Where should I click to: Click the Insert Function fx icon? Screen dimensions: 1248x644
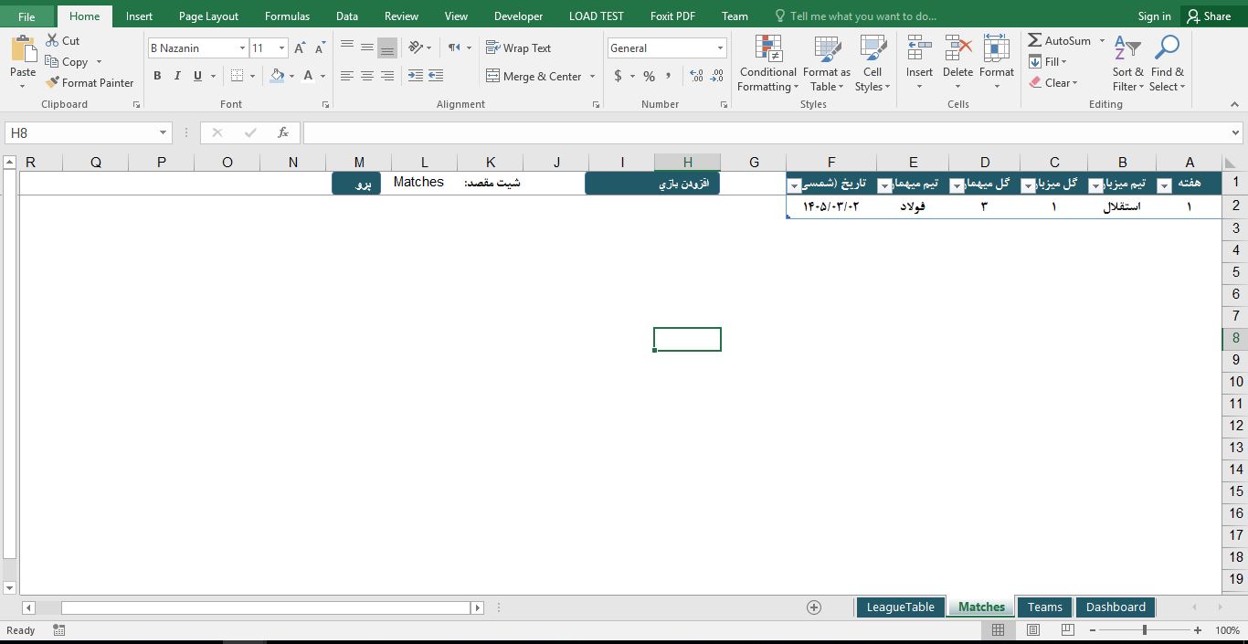[x=283, y=132]
